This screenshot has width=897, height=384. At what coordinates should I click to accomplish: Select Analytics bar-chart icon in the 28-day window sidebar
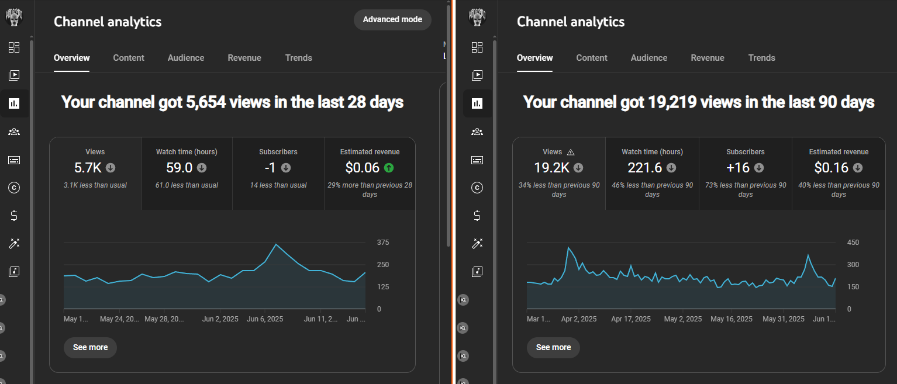(x=14, y=103)
